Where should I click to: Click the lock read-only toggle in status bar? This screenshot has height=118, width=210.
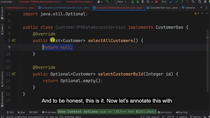pos(205,117)
